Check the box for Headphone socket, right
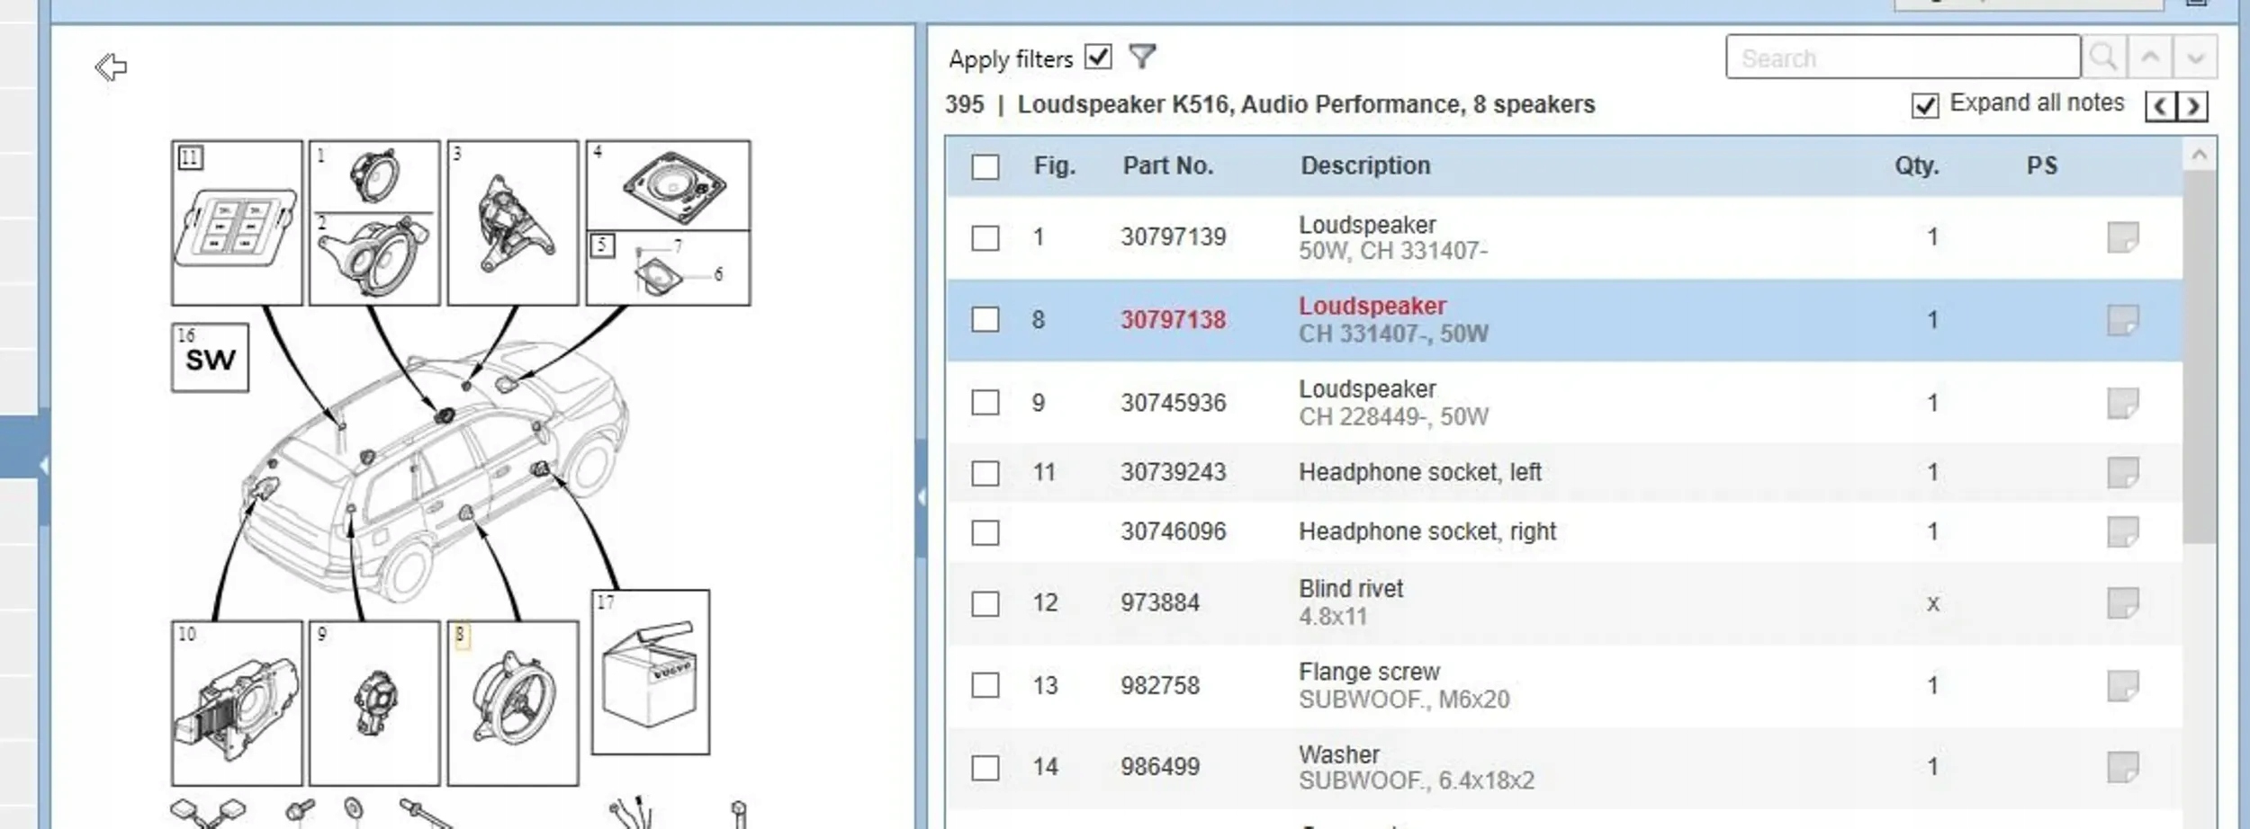Viewport: 2250px width, 829px height. coord(985,532)
